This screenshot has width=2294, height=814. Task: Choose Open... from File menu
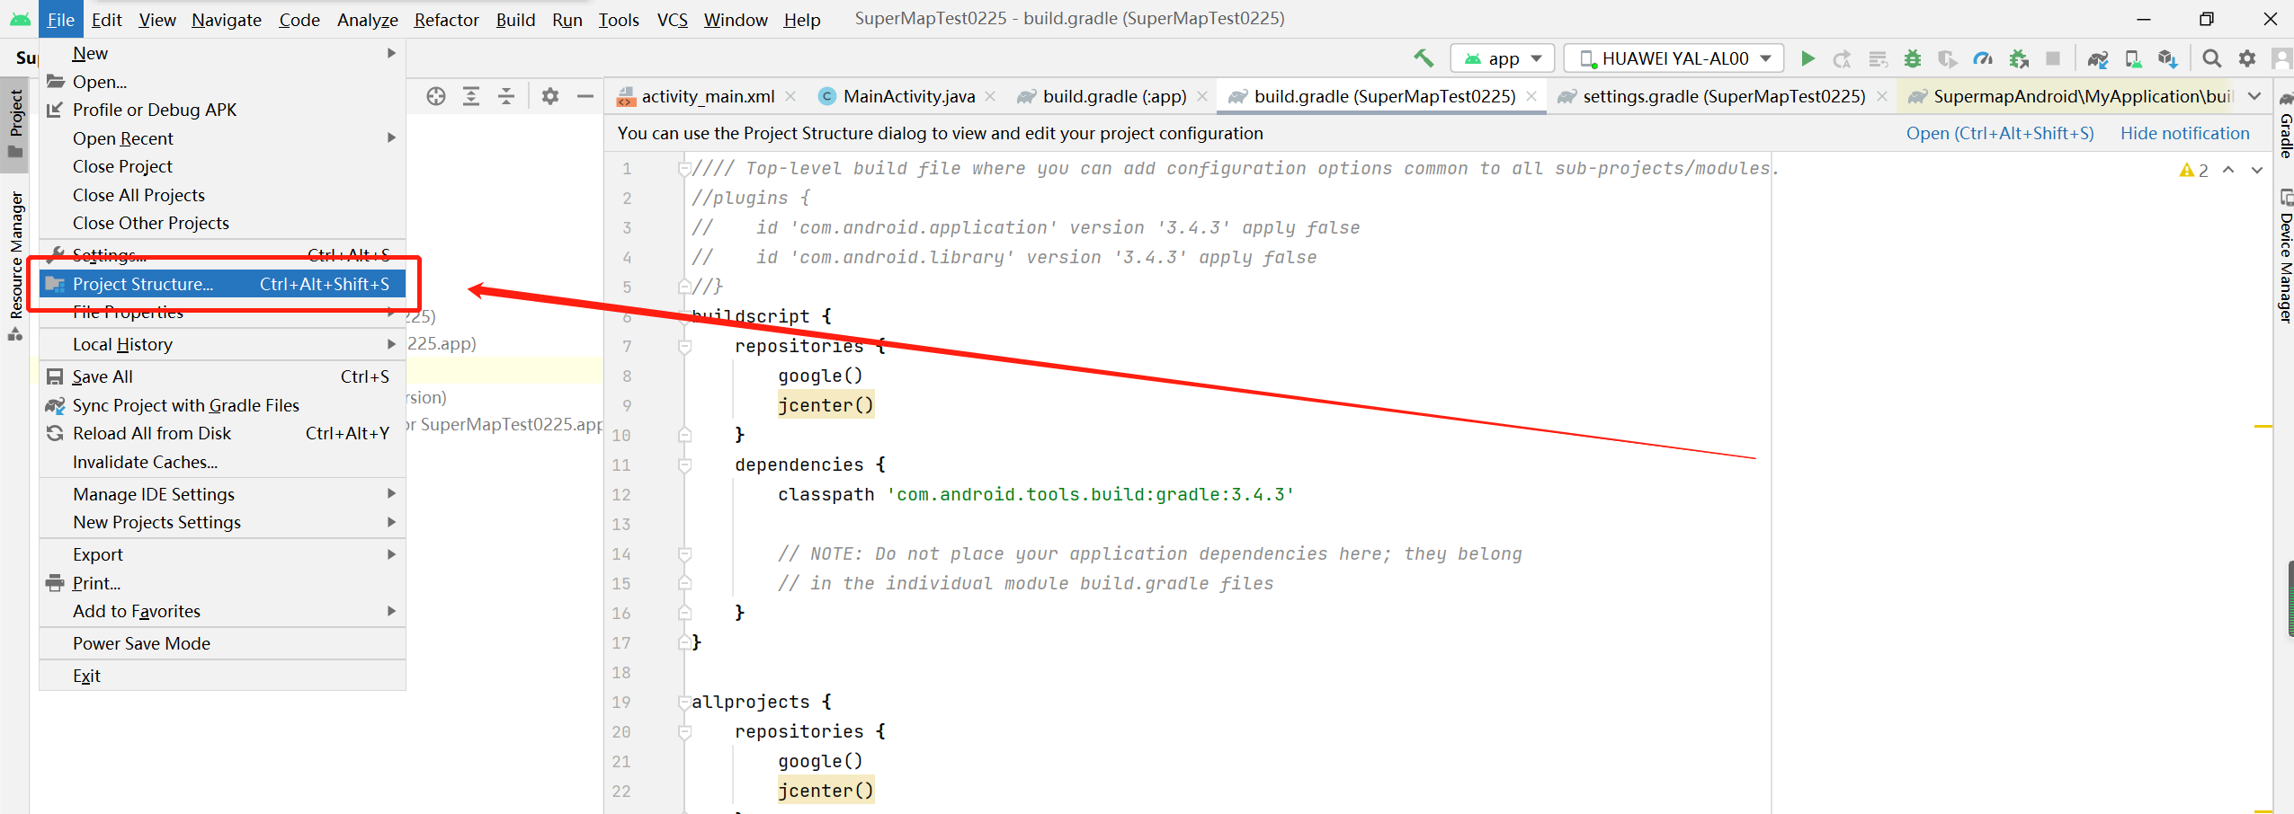click(222, 82)
